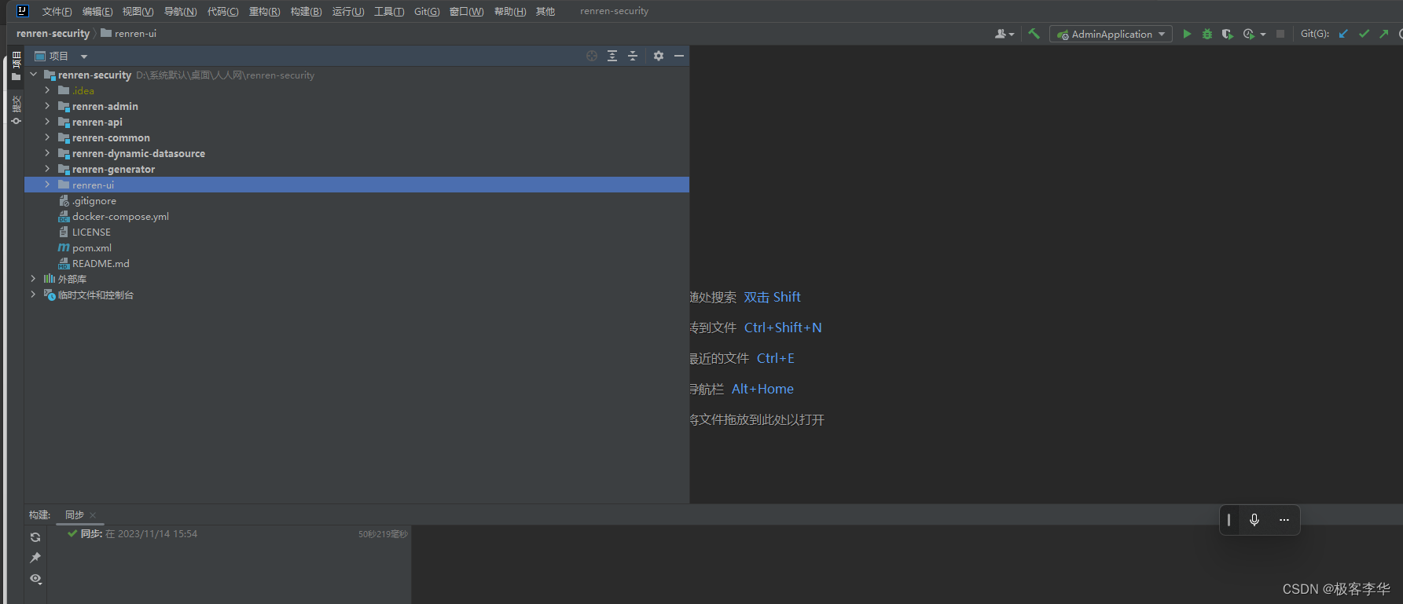Open the 导航(N) menu
The height and width of the screenshot is (604, 1403).
(180, 11)
